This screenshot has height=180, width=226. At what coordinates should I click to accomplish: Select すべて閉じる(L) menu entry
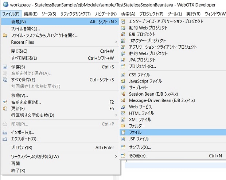[24, 58]
